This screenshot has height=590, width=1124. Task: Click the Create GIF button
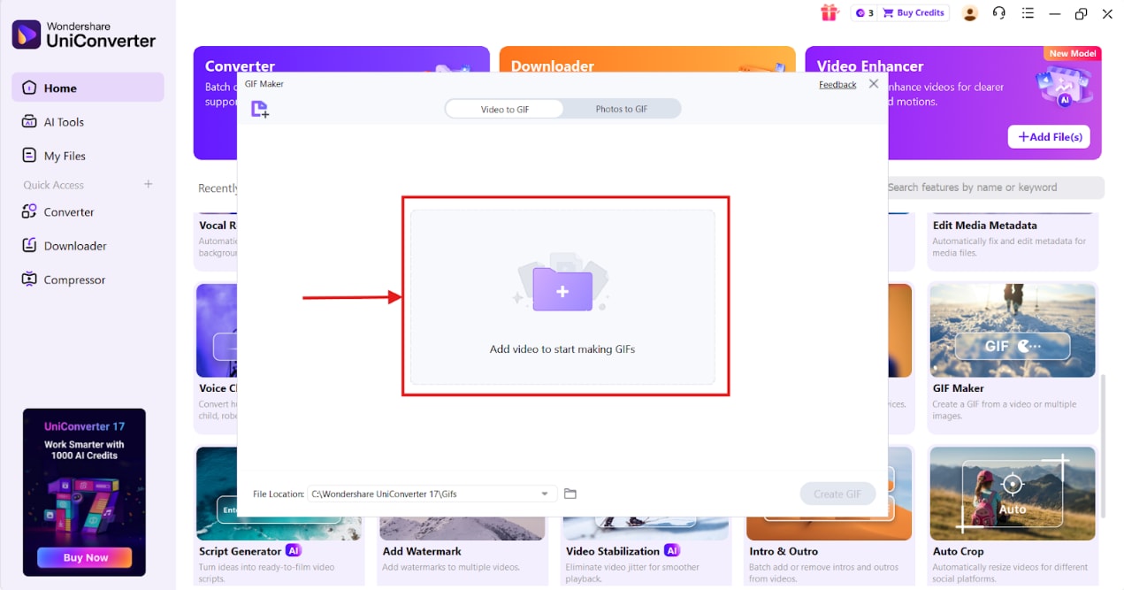[837, 494]
